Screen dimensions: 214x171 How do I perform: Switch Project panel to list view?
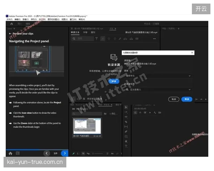tap(78, 154)
